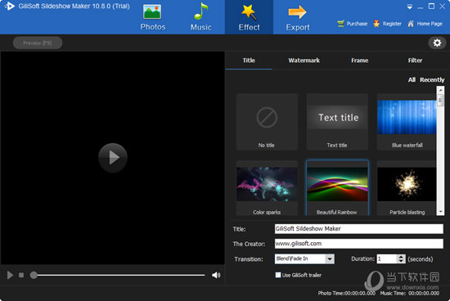This screenshot has height=301, width=450.
Task: Click the Music Time status text
Action: click(410, 294)
